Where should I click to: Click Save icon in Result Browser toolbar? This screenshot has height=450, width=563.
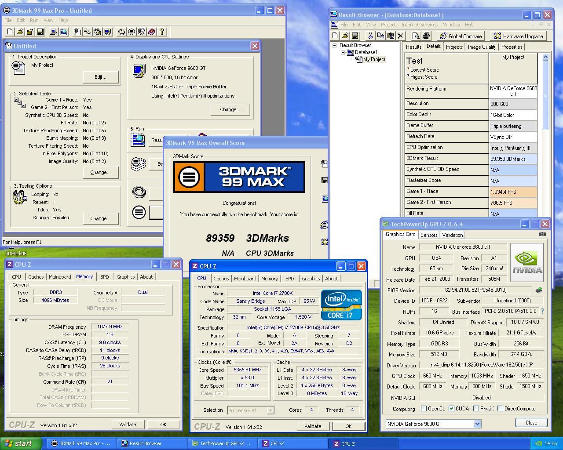click(355, 36)
